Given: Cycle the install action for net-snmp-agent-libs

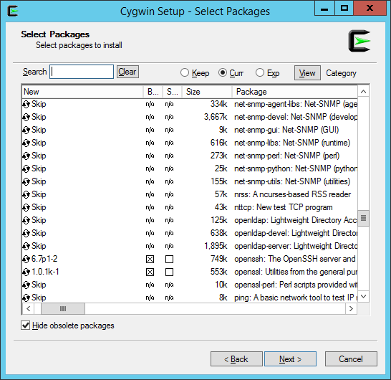Looking at the screenshot, I should [26, 104].
